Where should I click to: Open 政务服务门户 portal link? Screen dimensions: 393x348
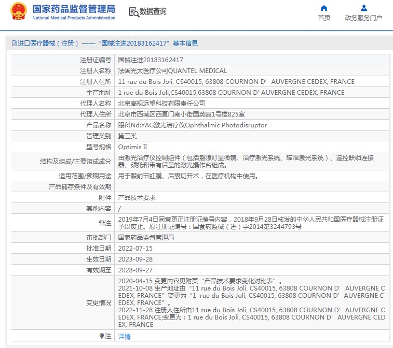pos(363,18)
